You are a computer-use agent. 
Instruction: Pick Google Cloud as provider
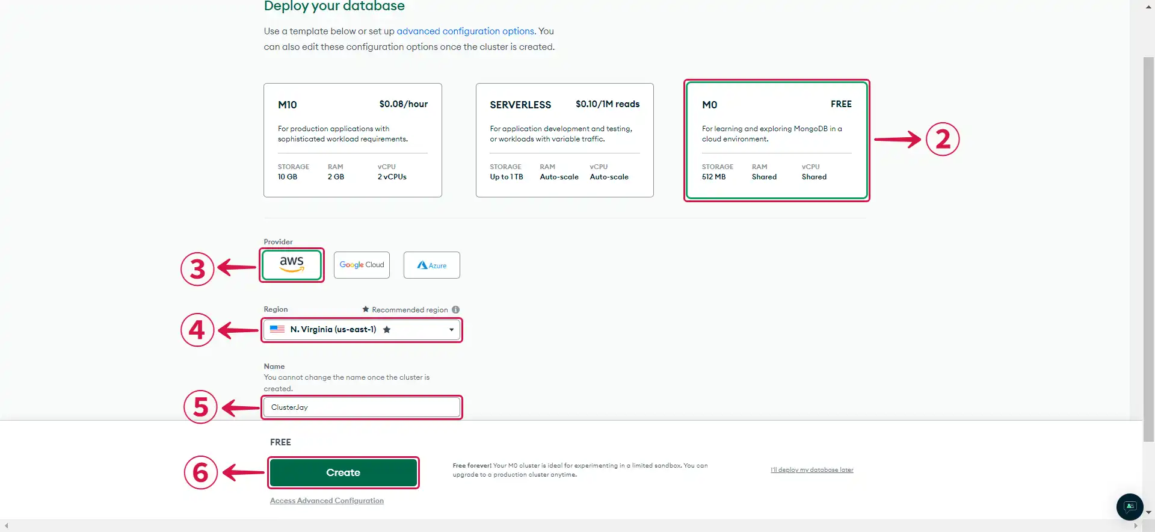click(x=362, y=265)
